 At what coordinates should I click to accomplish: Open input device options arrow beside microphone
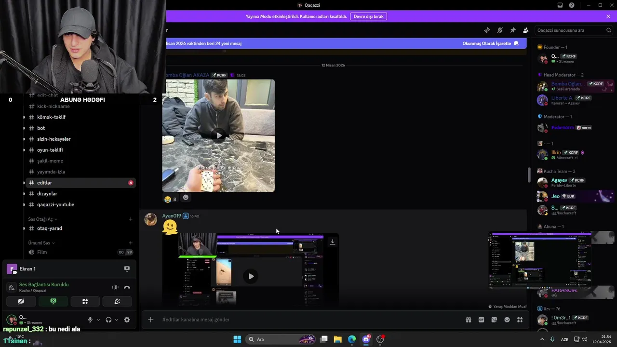click(98, 320)
